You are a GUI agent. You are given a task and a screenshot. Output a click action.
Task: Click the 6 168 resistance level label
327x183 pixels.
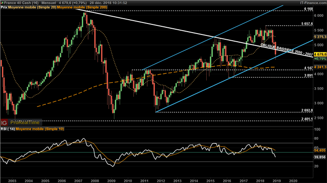click(308, 9)
